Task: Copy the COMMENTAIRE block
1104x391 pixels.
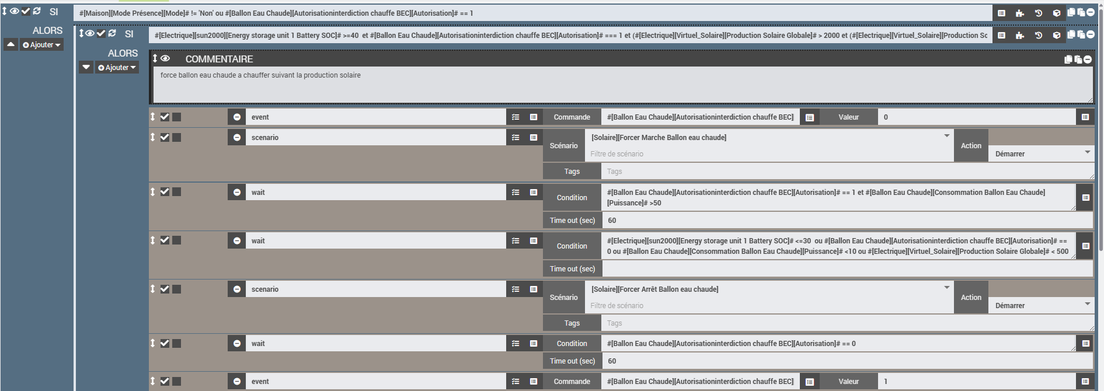Action: coord(1068,59)
